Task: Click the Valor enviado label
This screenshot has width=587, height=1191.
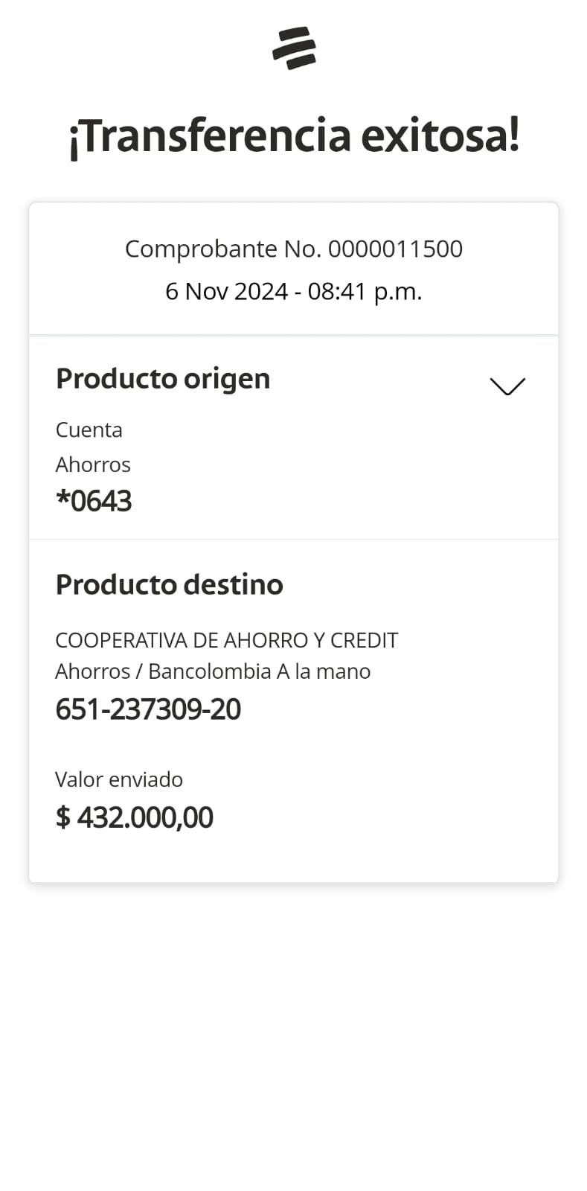Action: coord(119,779)
